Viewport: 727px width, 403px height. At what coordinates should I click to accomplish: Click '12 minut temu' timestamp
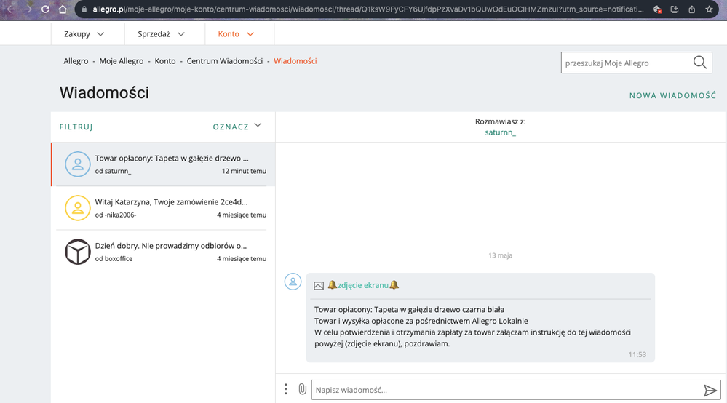point(244,171)
